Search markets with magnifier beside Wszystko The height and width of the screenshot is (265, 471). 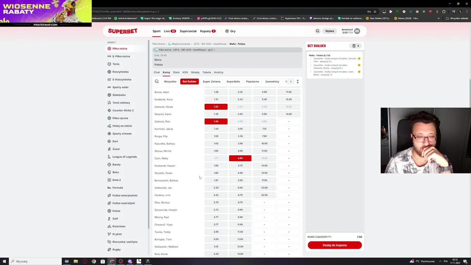(x=157, y=81)
